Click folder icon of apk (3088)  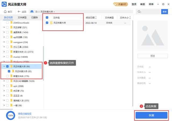11,86
